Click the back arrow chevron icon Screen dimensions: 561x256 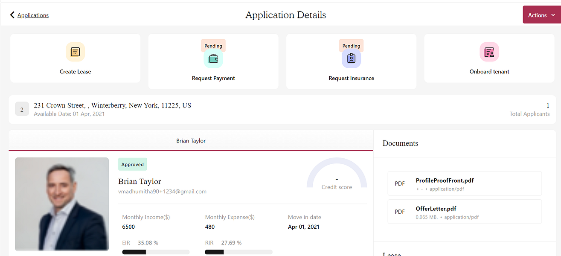click(x=12, y=15)
